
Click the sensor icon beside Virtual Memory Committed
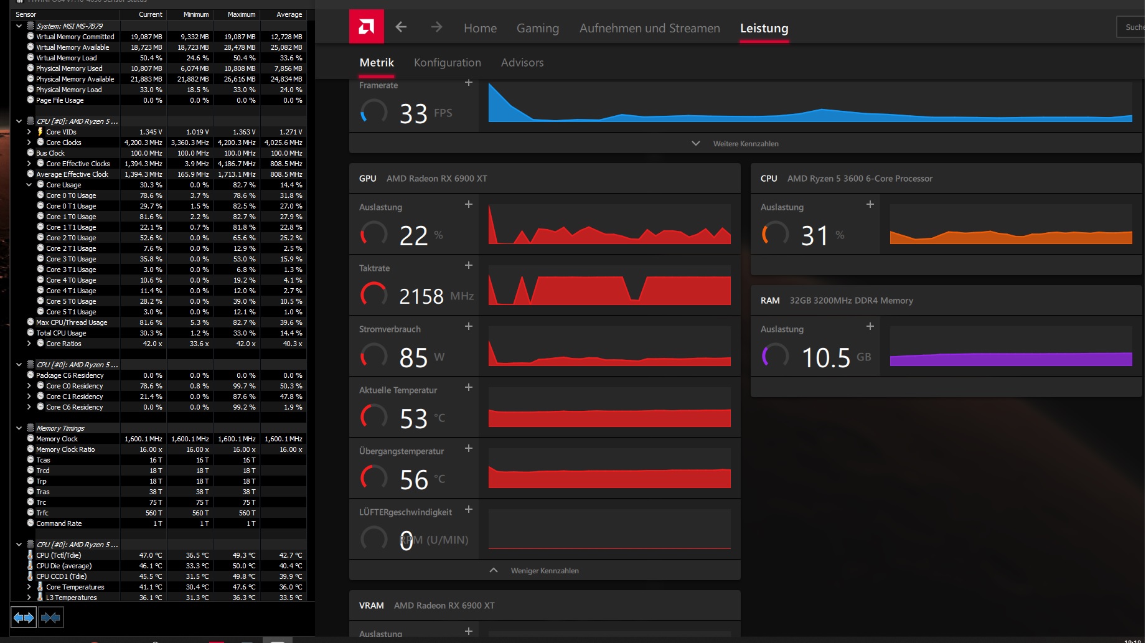31,37
